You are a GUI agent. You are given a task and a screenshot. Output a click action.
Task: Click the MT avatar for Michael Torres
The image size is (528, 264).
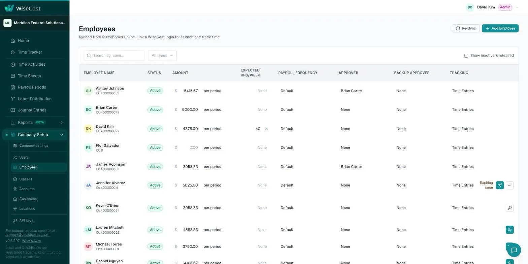(88, 246)
